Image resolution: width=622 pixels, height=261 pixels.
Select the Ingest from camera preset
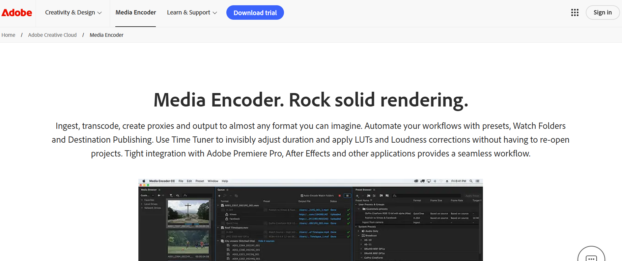[x=373, y=222]
